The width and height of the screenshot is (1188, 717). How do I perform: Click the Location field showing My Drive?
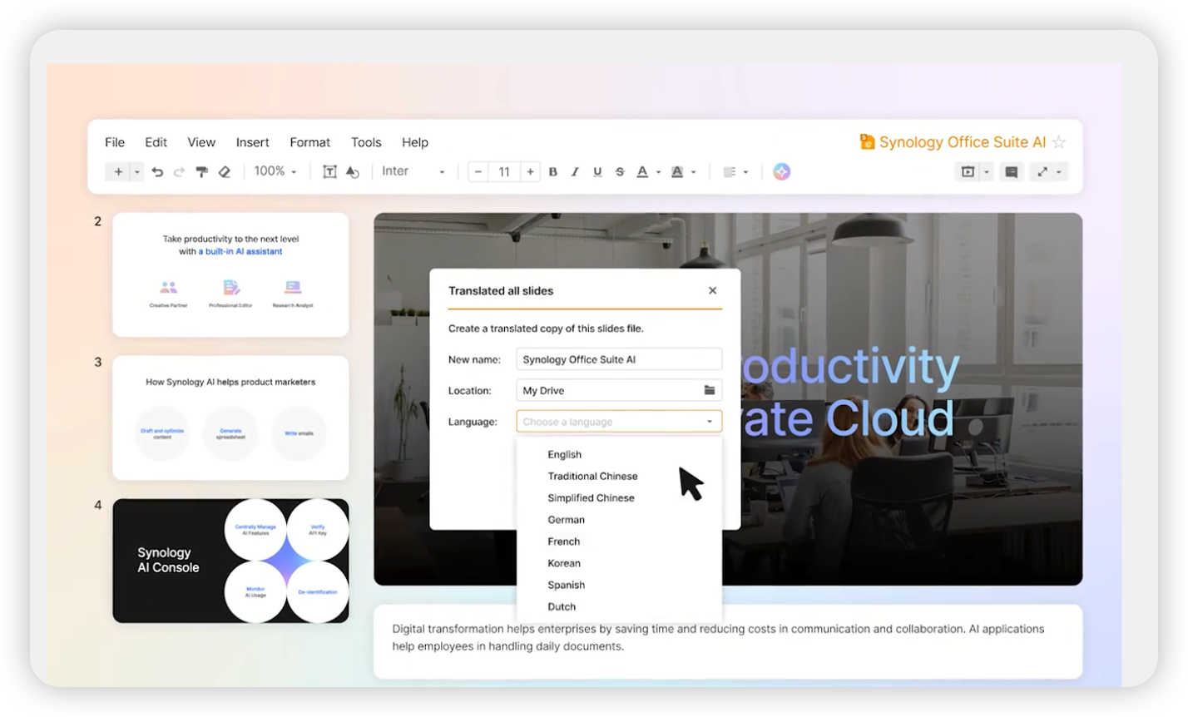[x=619, y=390]
